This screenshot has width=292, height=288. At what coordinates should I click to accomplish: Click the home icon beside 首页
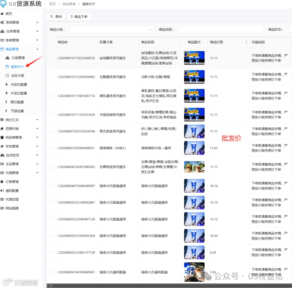point(2,14)
